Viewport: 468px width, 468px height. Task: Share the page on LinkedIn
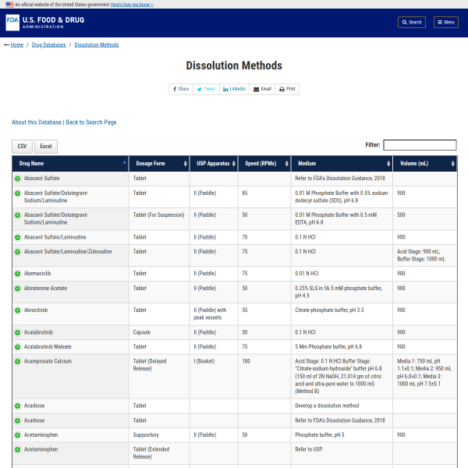(x=235, y=89)
